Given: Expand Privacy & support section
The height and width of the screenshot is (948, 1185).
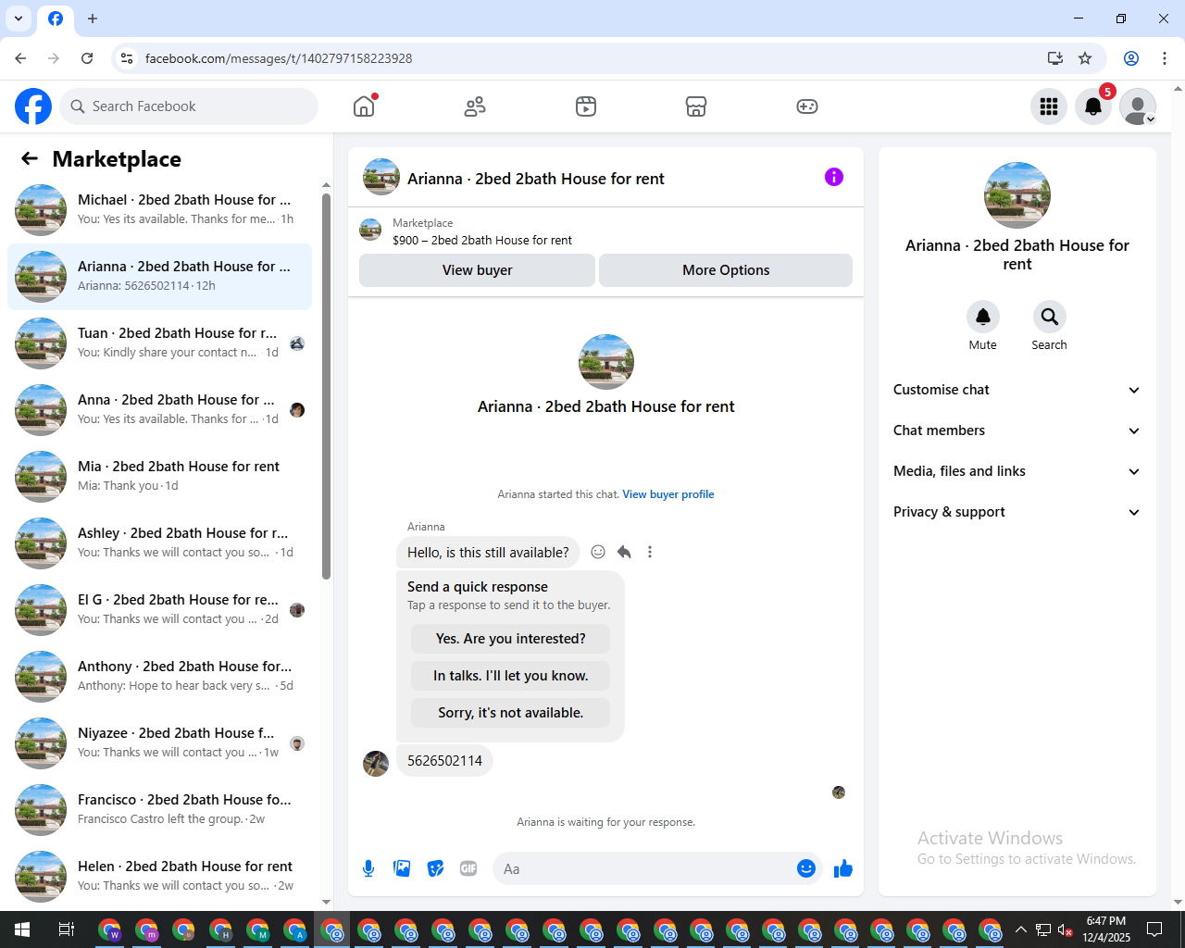Looking at the screenshot, I should 1017,512.
